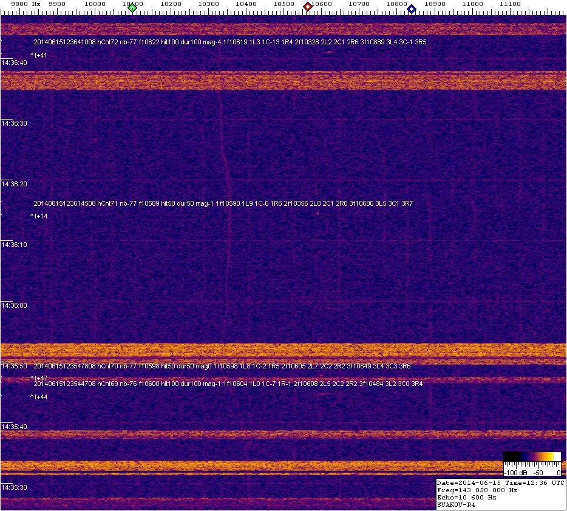Click the green diamond frequency marker

tap(132, 8)
